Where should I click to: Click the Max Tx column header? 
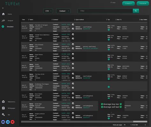pos(119,20)
